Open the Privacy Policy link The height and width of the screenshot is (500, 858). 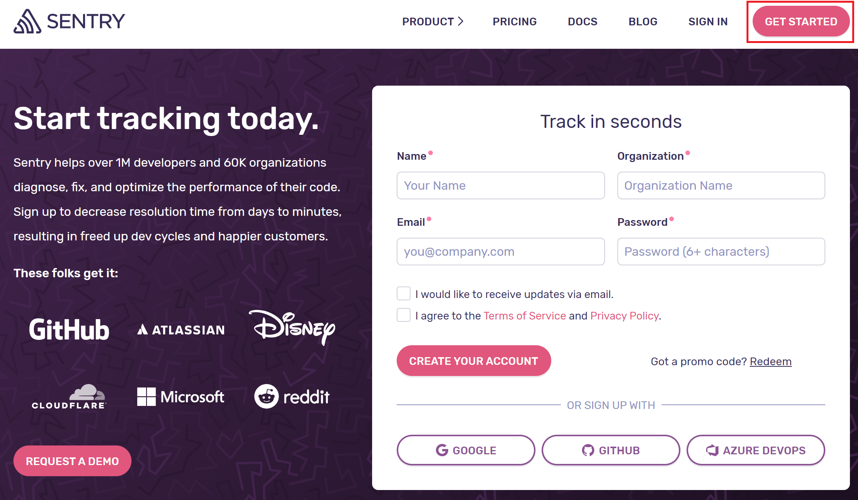click(x=624, y=316)
